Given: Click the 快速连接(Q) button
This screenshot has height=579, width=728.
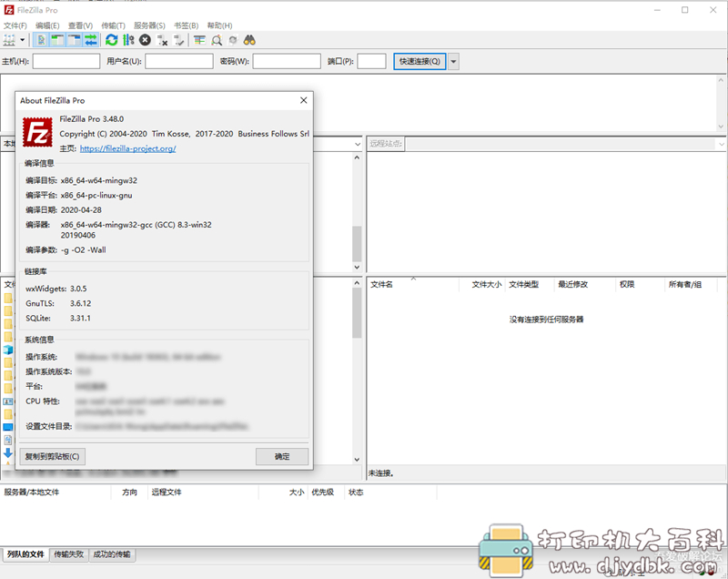Looking at the screenshot, I should [420, 61].
